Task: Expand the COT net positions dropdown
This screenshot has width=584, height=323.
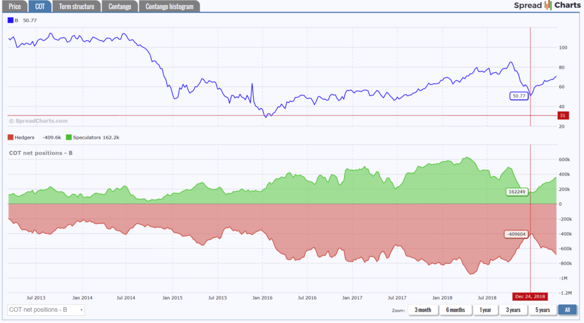Action: tap(46, 309)
